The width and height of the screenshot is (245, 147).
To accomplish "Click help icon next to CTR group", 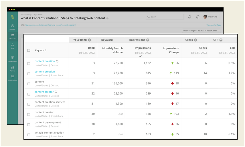I will click(x=221, y=40).
